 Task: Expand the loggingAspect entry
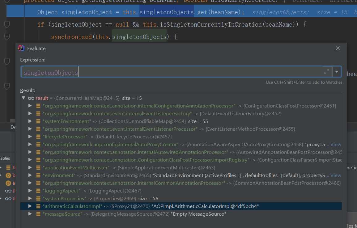[30, 191]
